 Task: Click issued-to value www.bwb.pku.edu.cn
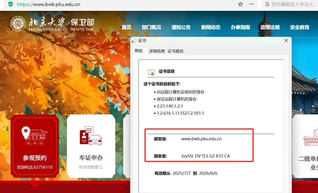(201, 139)
